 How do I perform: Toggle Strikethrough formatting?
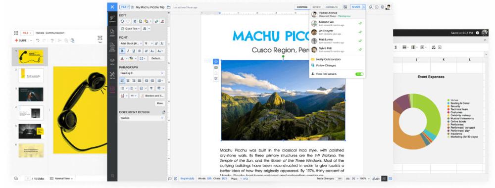(x=139, y=51)
